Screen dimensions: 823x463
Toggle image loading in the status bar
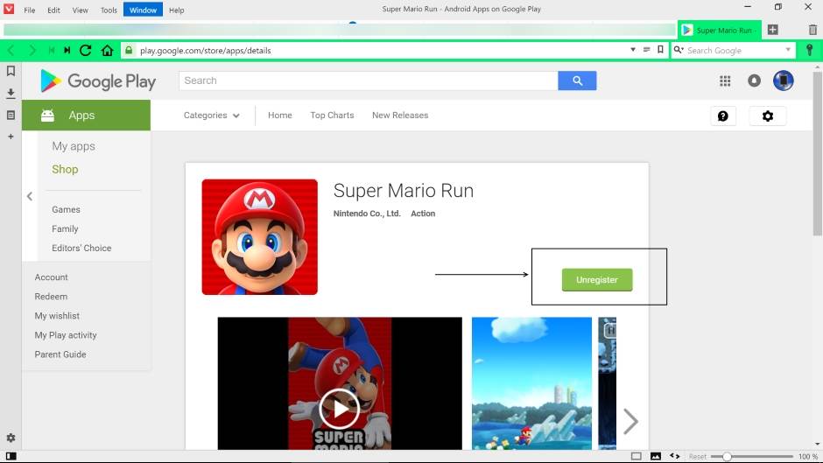point(656,456)
